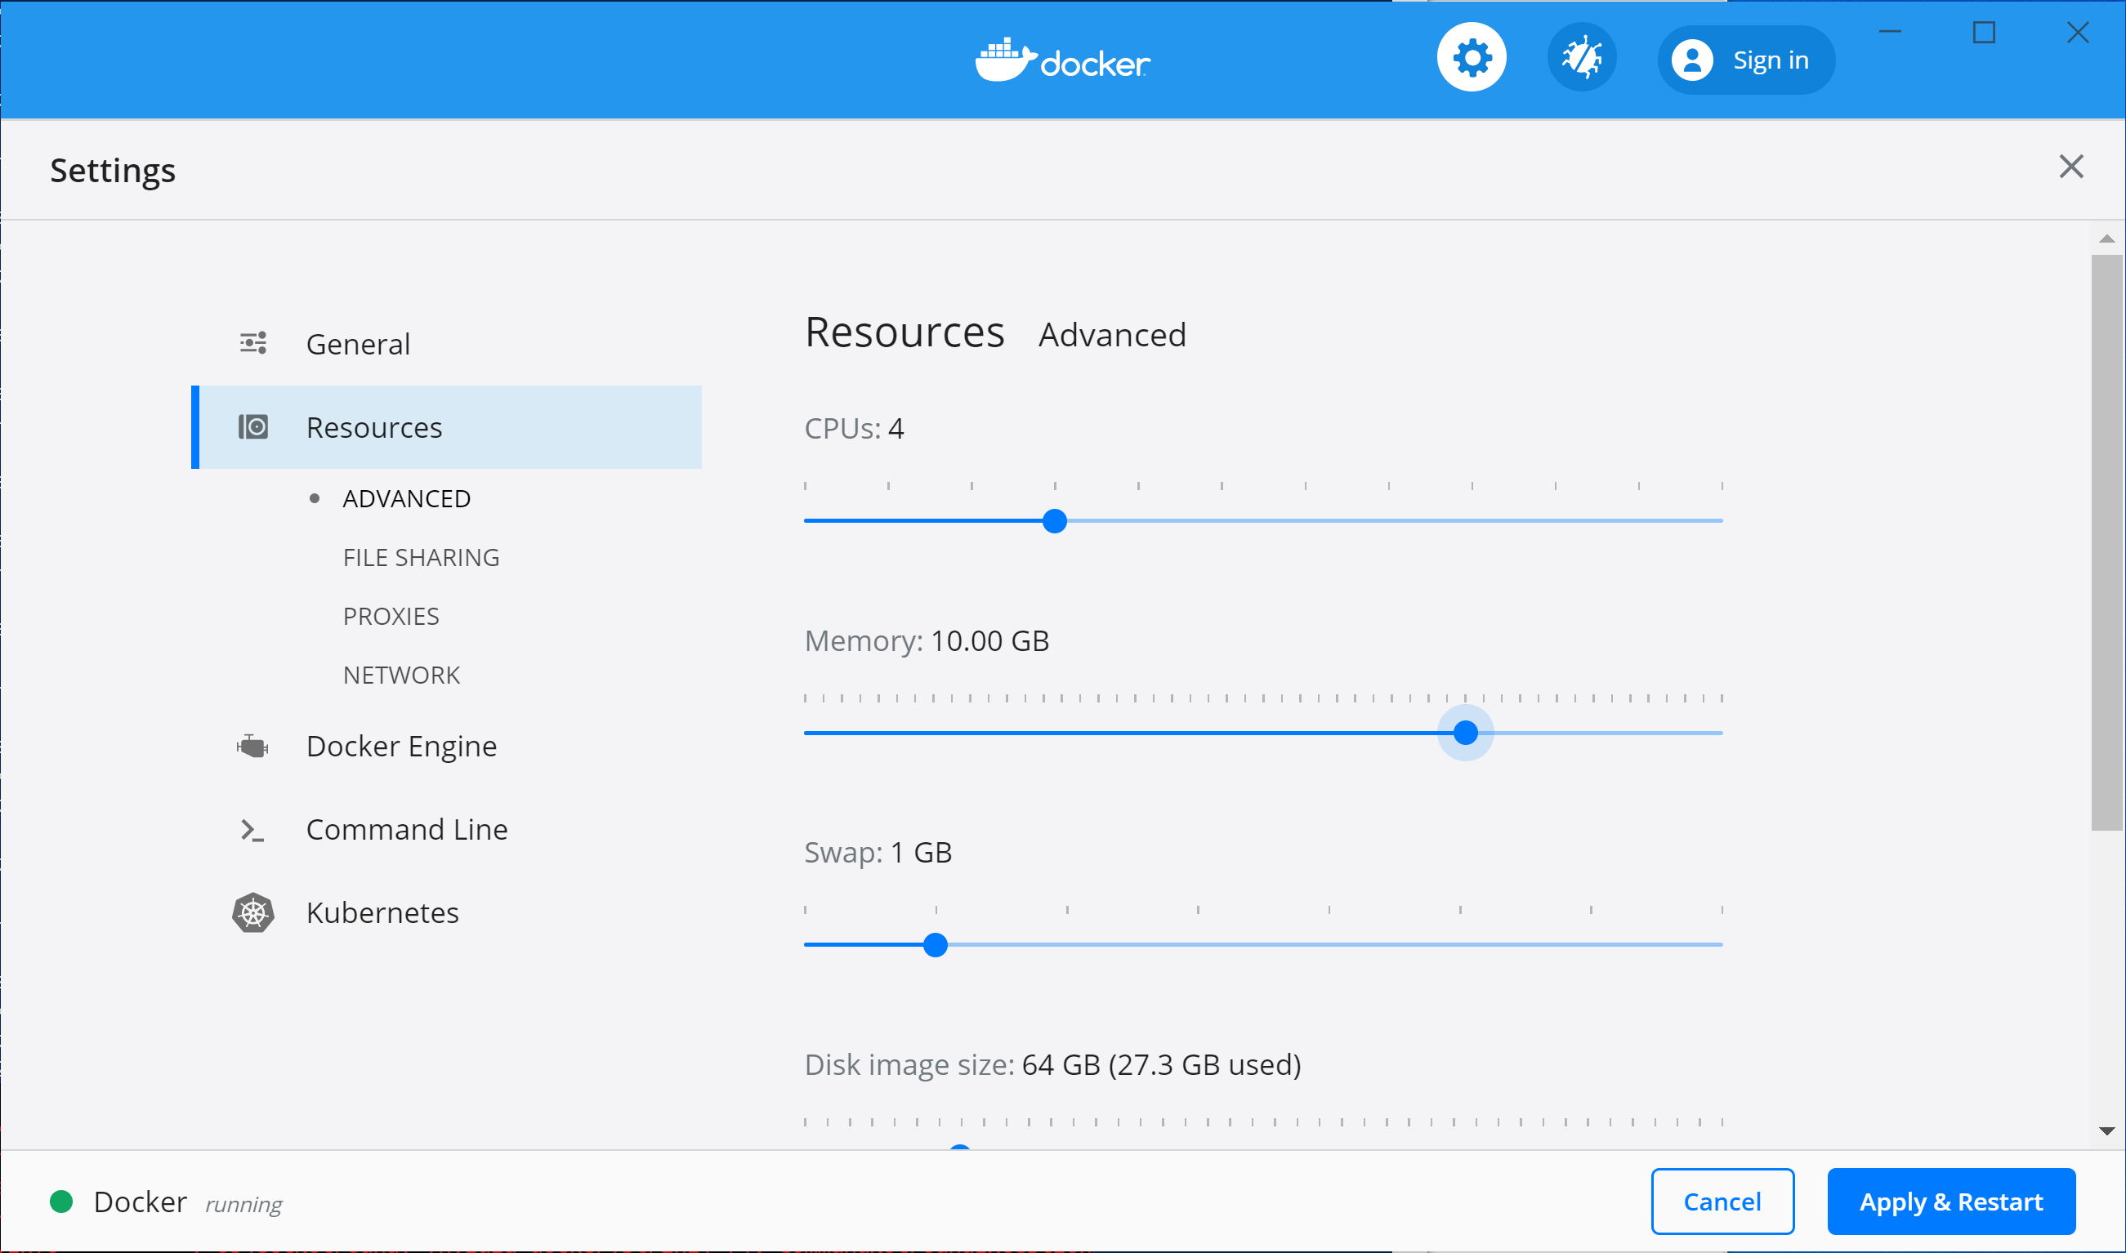Click the Memory slider handle
The height and width of the screenshot is (1253, 2126).
(1466, 733)
